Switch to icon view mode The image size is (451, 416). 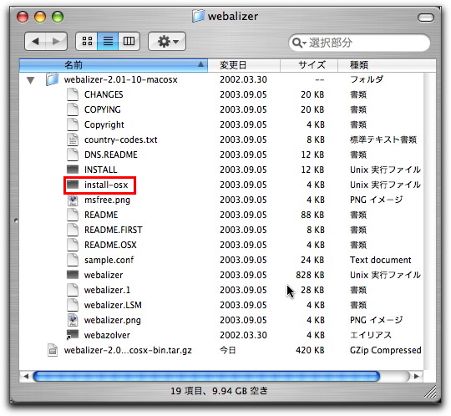click(87, 42)
